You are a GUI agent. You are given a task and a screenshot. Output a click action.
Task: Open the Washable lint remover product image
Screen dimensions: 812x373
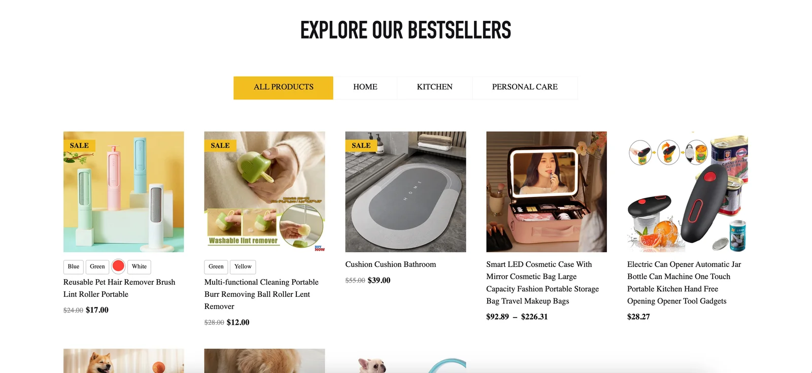click(x=264, y=192)
